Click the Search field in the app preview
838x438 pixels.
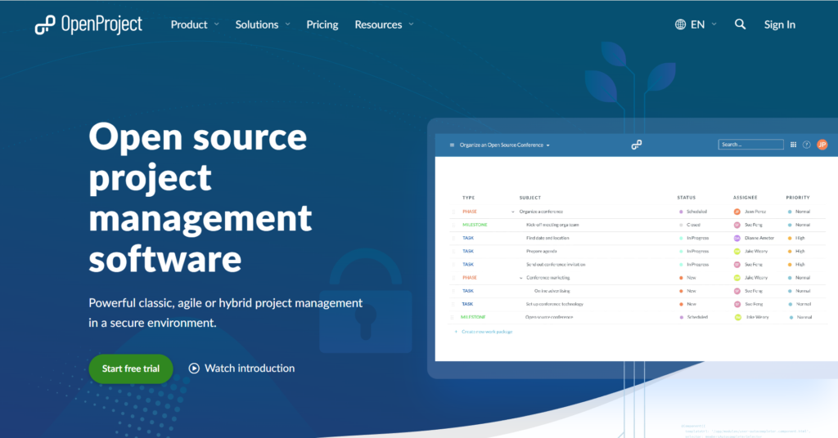(750, 145)
